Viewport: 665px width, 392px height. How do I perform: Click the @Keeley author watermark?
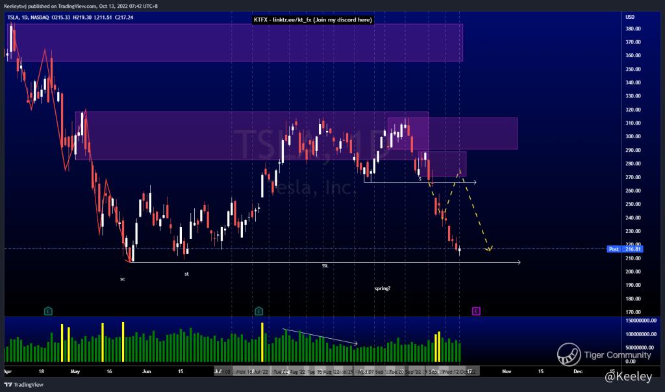[629, 376]
